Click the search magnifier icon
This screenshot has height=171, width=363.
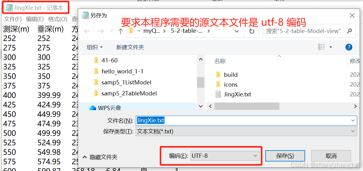click(350, 31)
